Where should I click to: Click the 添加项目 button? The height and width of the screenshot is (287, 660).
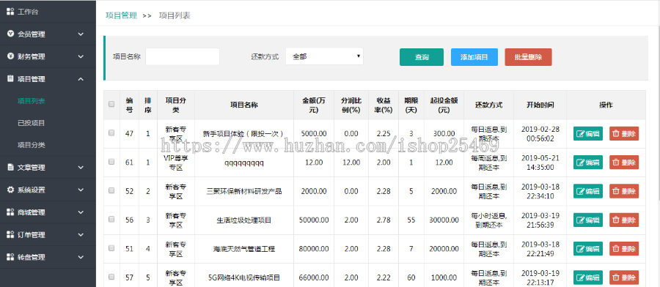pos(474,57)
